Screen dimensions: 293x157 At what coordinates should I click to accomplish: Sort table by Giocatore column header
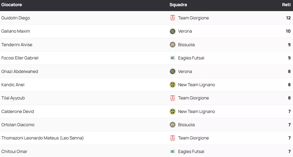click(12, 5)
